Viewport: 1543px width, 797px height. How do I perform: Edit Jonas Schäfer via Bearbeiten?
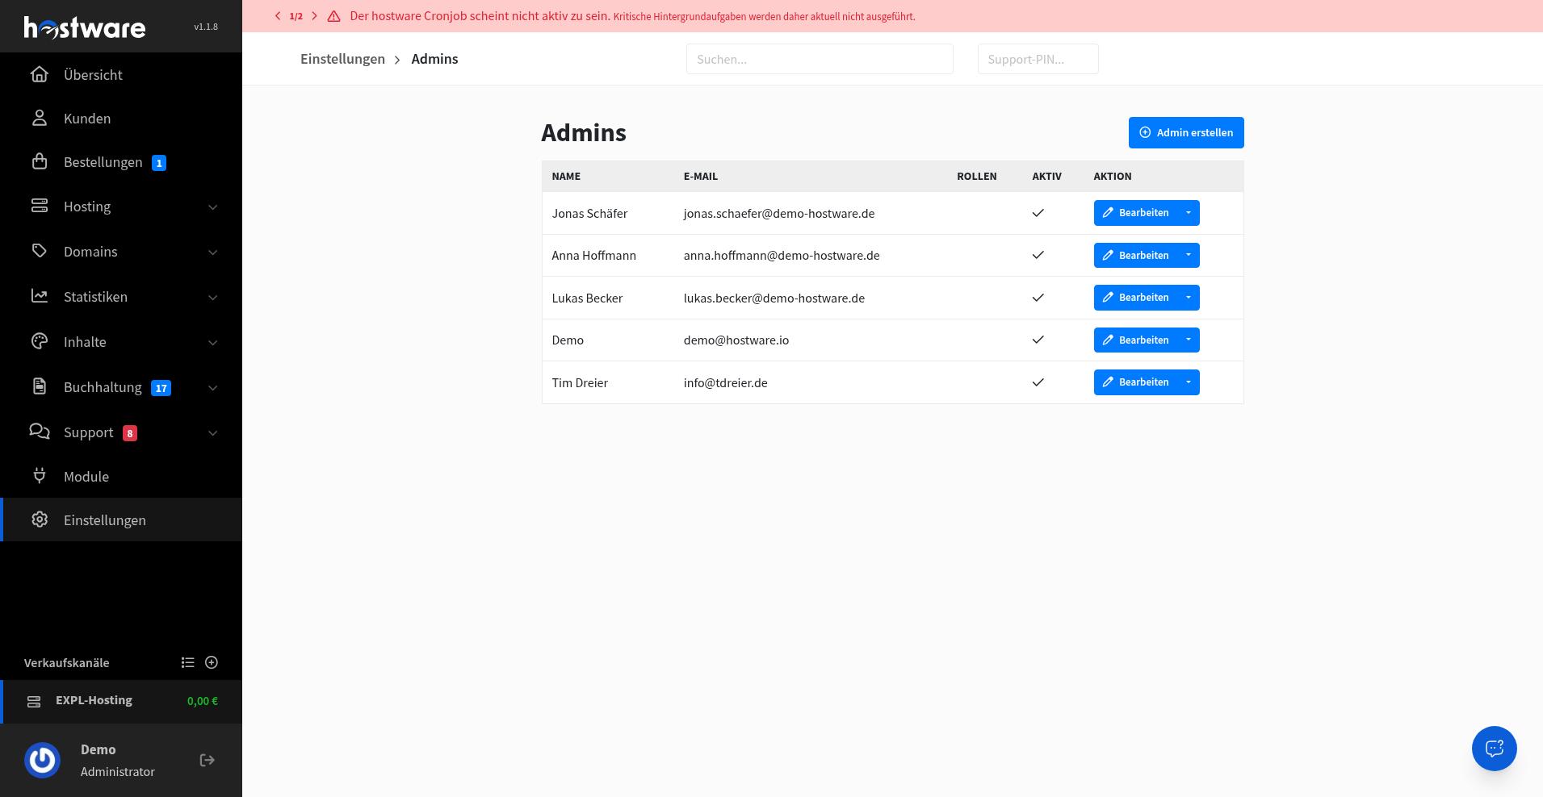[1135, 213]
